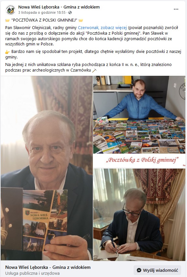Open the three-dot post options menu
The width and height of the screenshot is (187, 277).
[176, 9]
